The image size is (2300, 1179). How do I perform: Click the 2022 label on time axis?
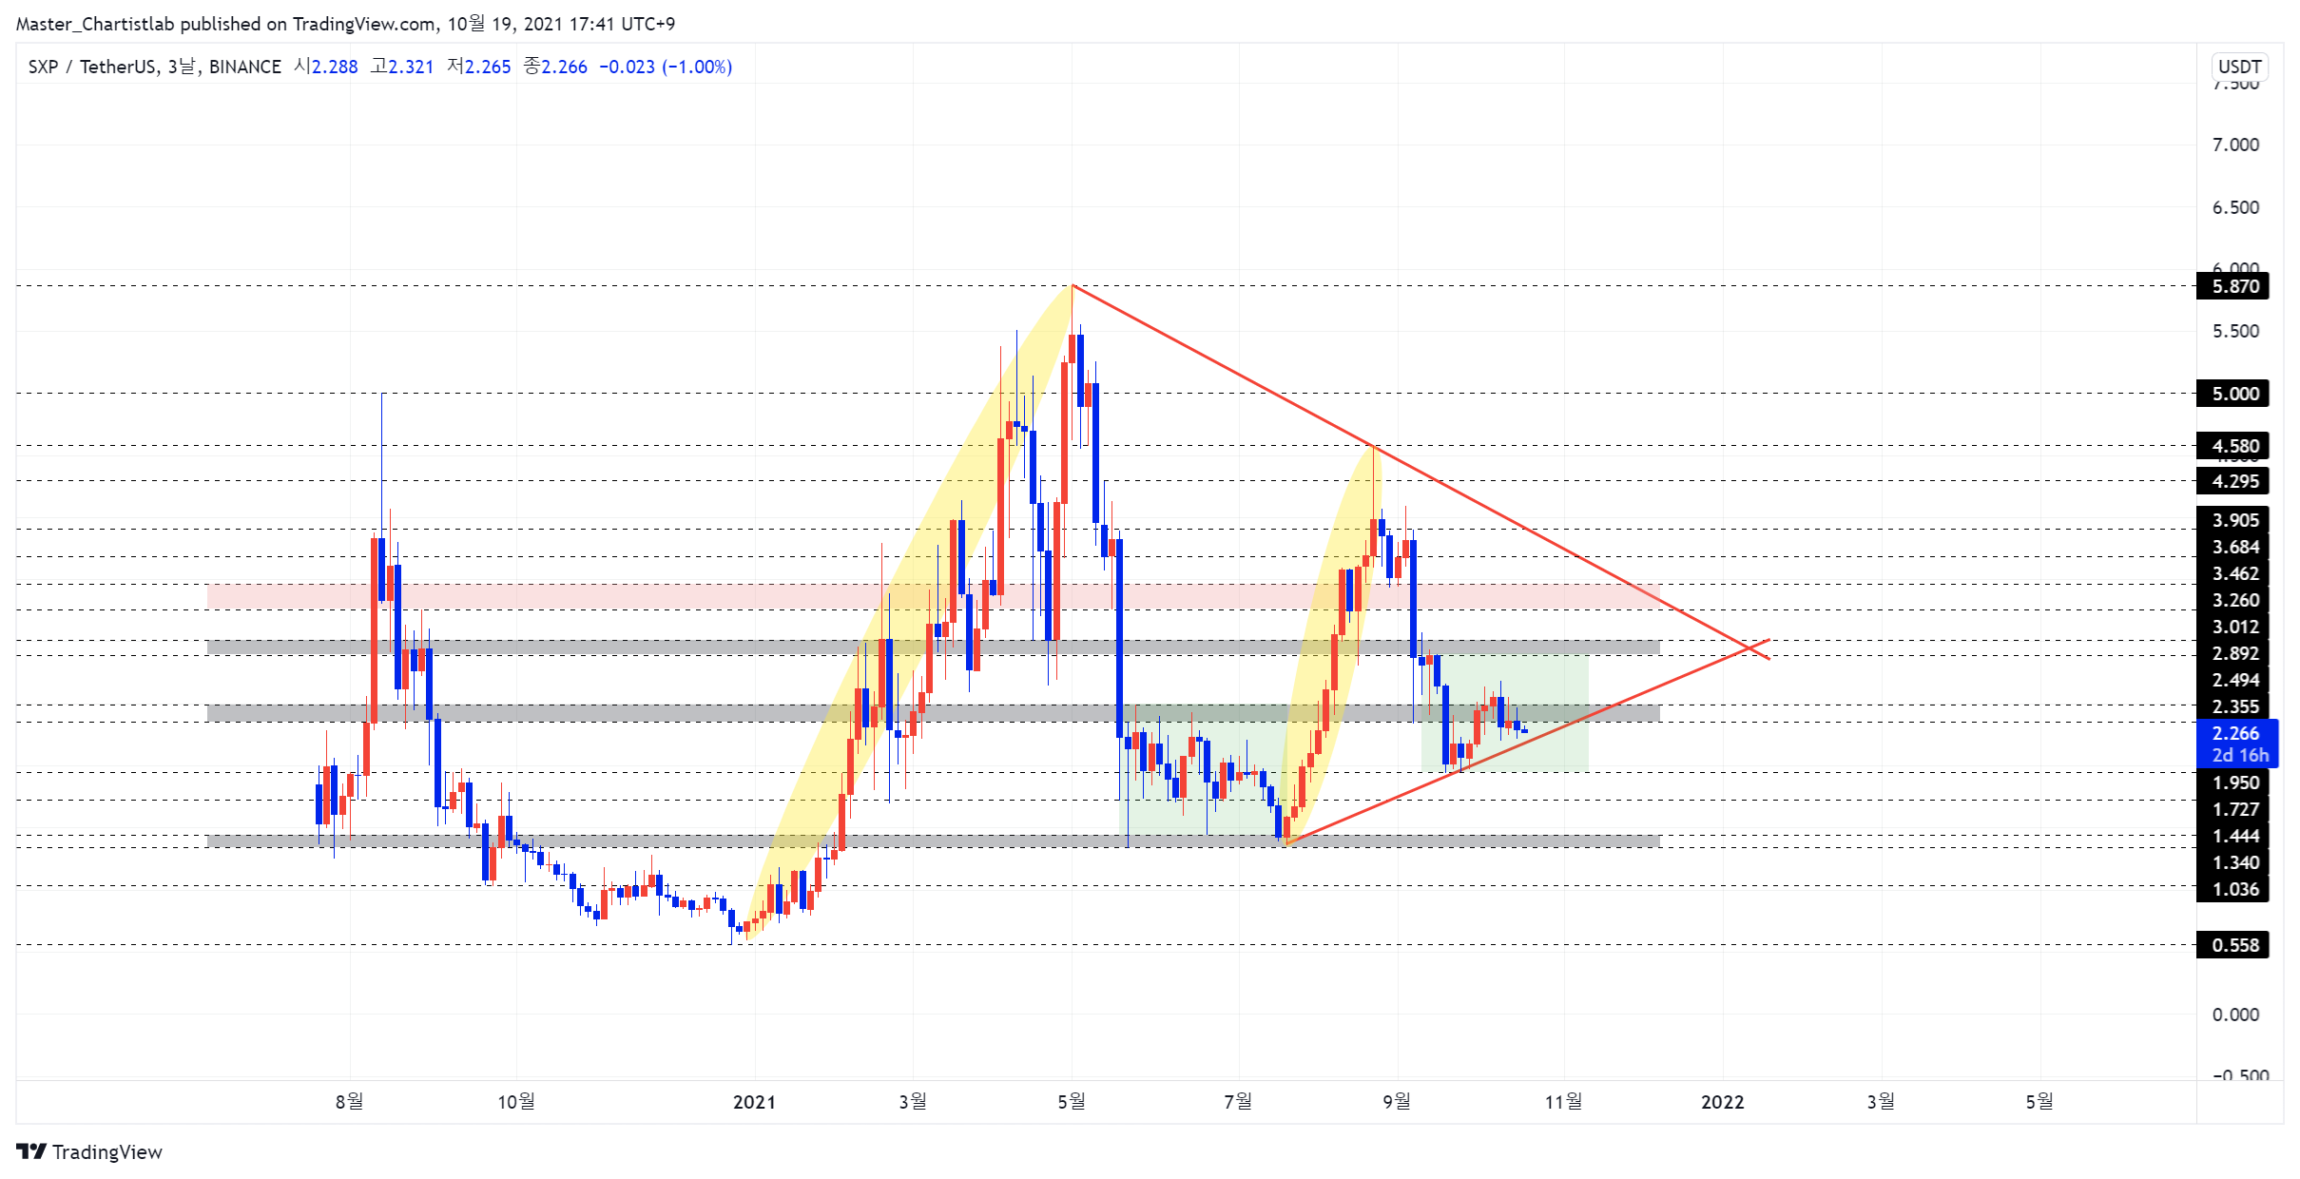click(x=1723, y=1102)
